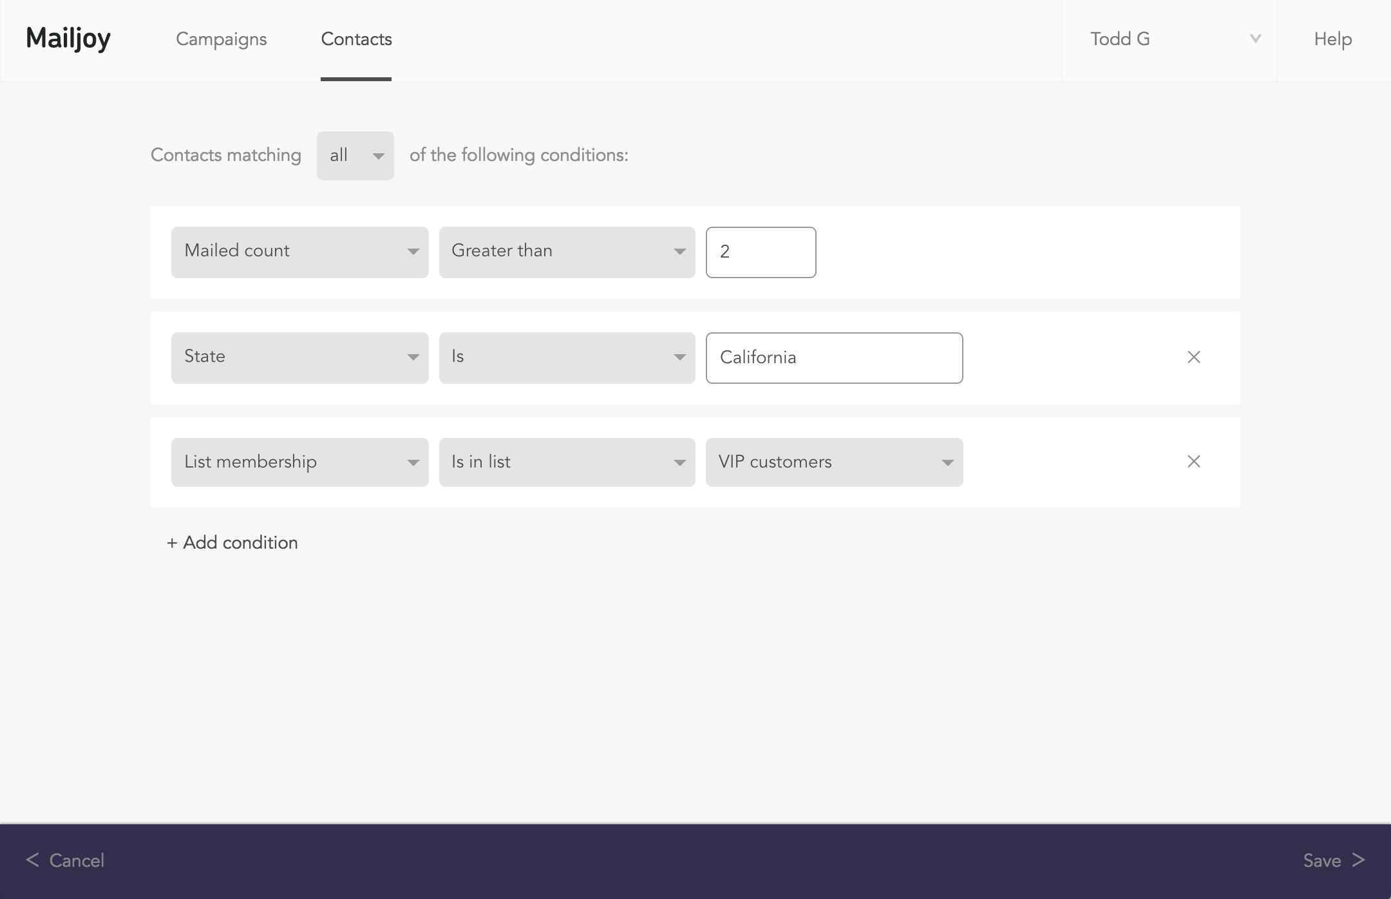
Task: Click the dropdown arrow on List membership
Action: point(413,462)
